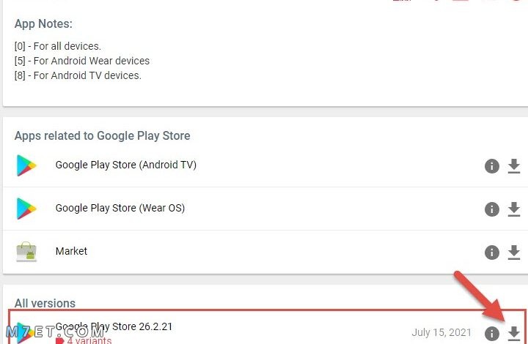Open Google Play Store (Wear OS) link
This screenshot has height=344, width=528.
120,209
